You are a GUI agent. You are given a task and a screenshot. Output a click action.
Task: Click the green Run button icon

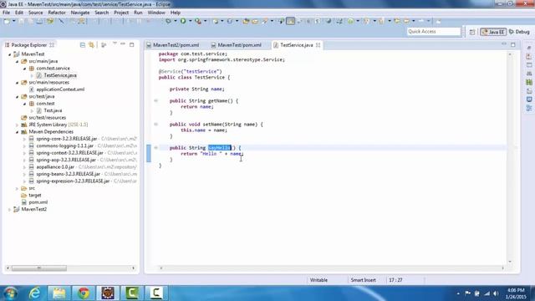click(183, 22)
